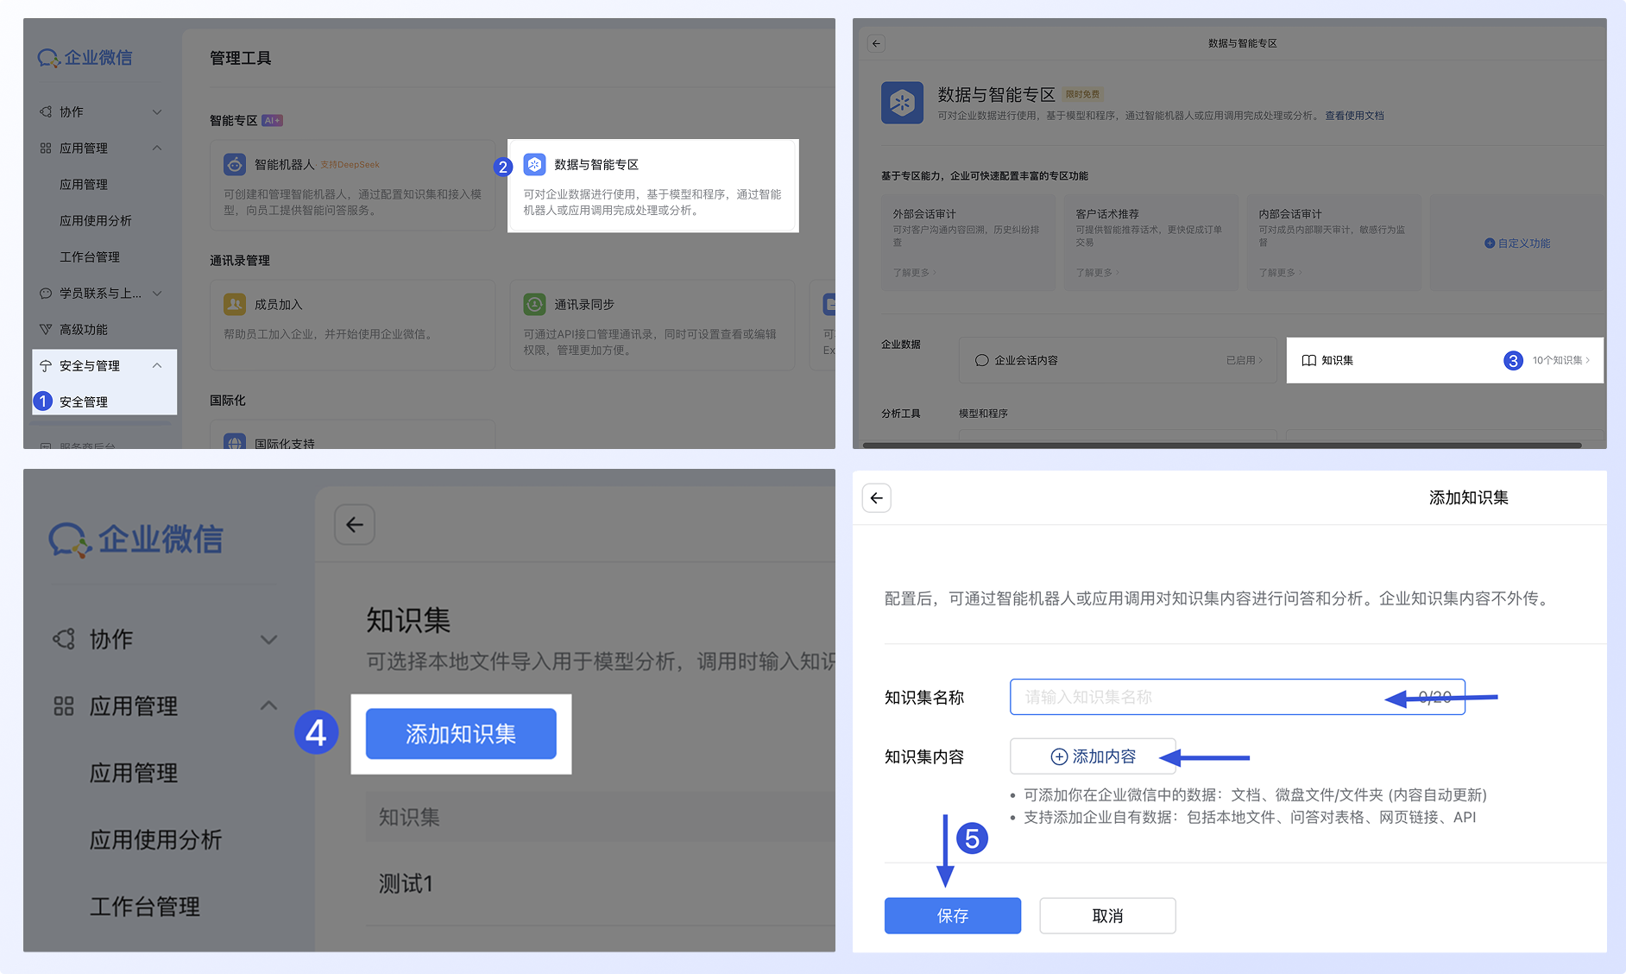Click the 添加内容 button

(x=1093, y=756)
